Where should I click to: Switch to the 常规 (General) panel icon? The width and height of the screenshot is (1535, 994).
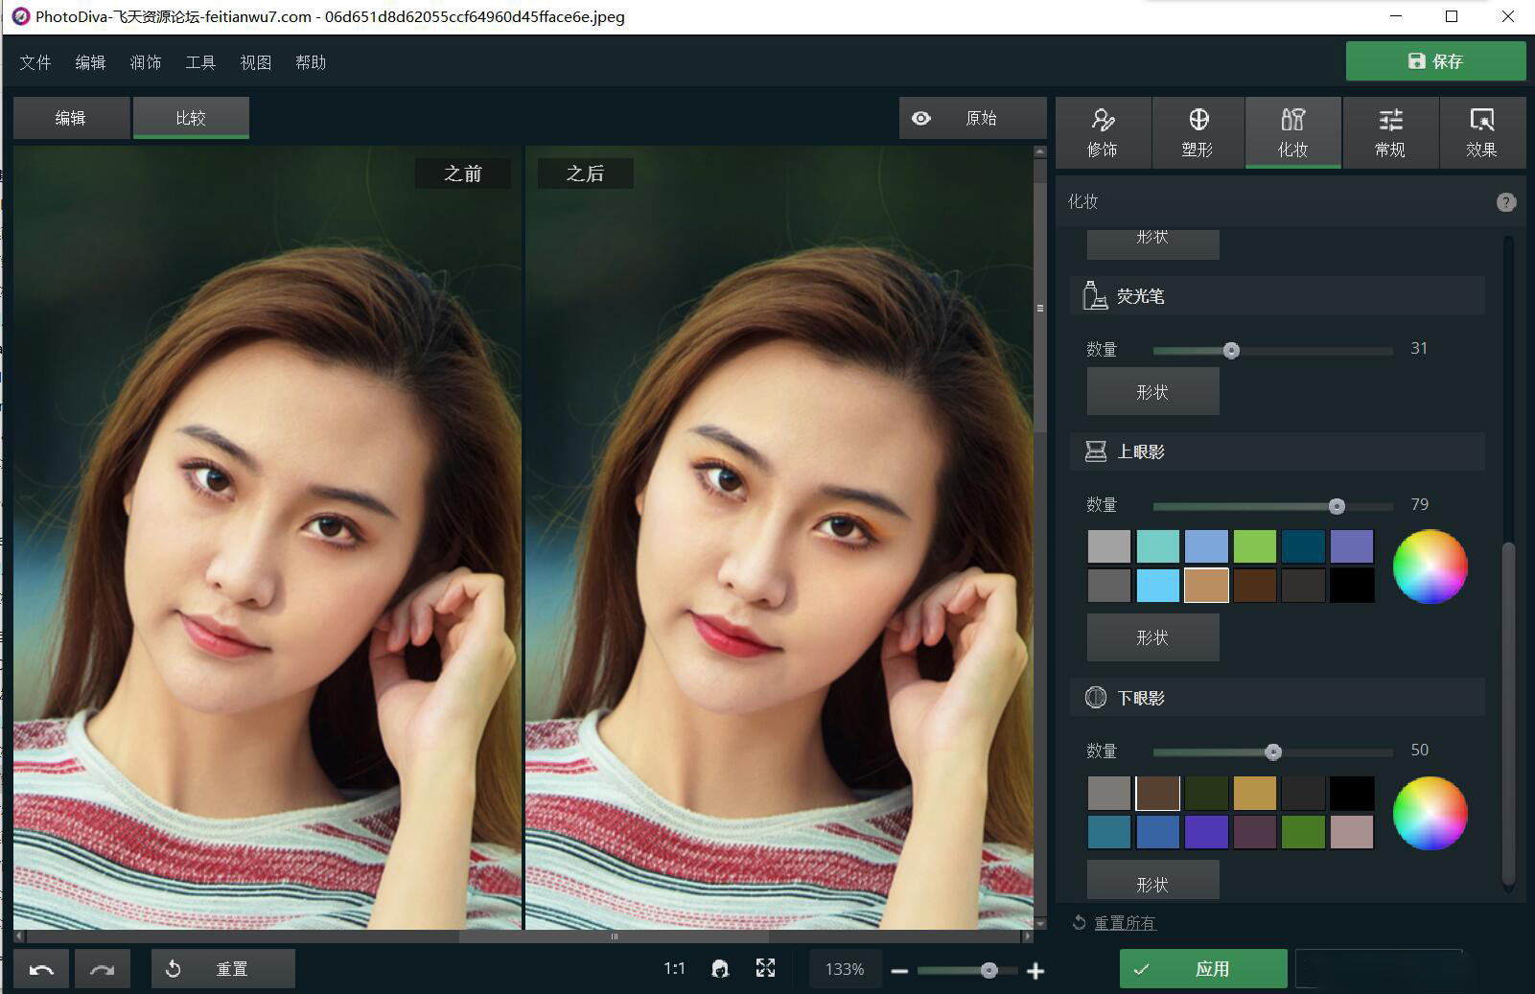(x=1388, y=132)
